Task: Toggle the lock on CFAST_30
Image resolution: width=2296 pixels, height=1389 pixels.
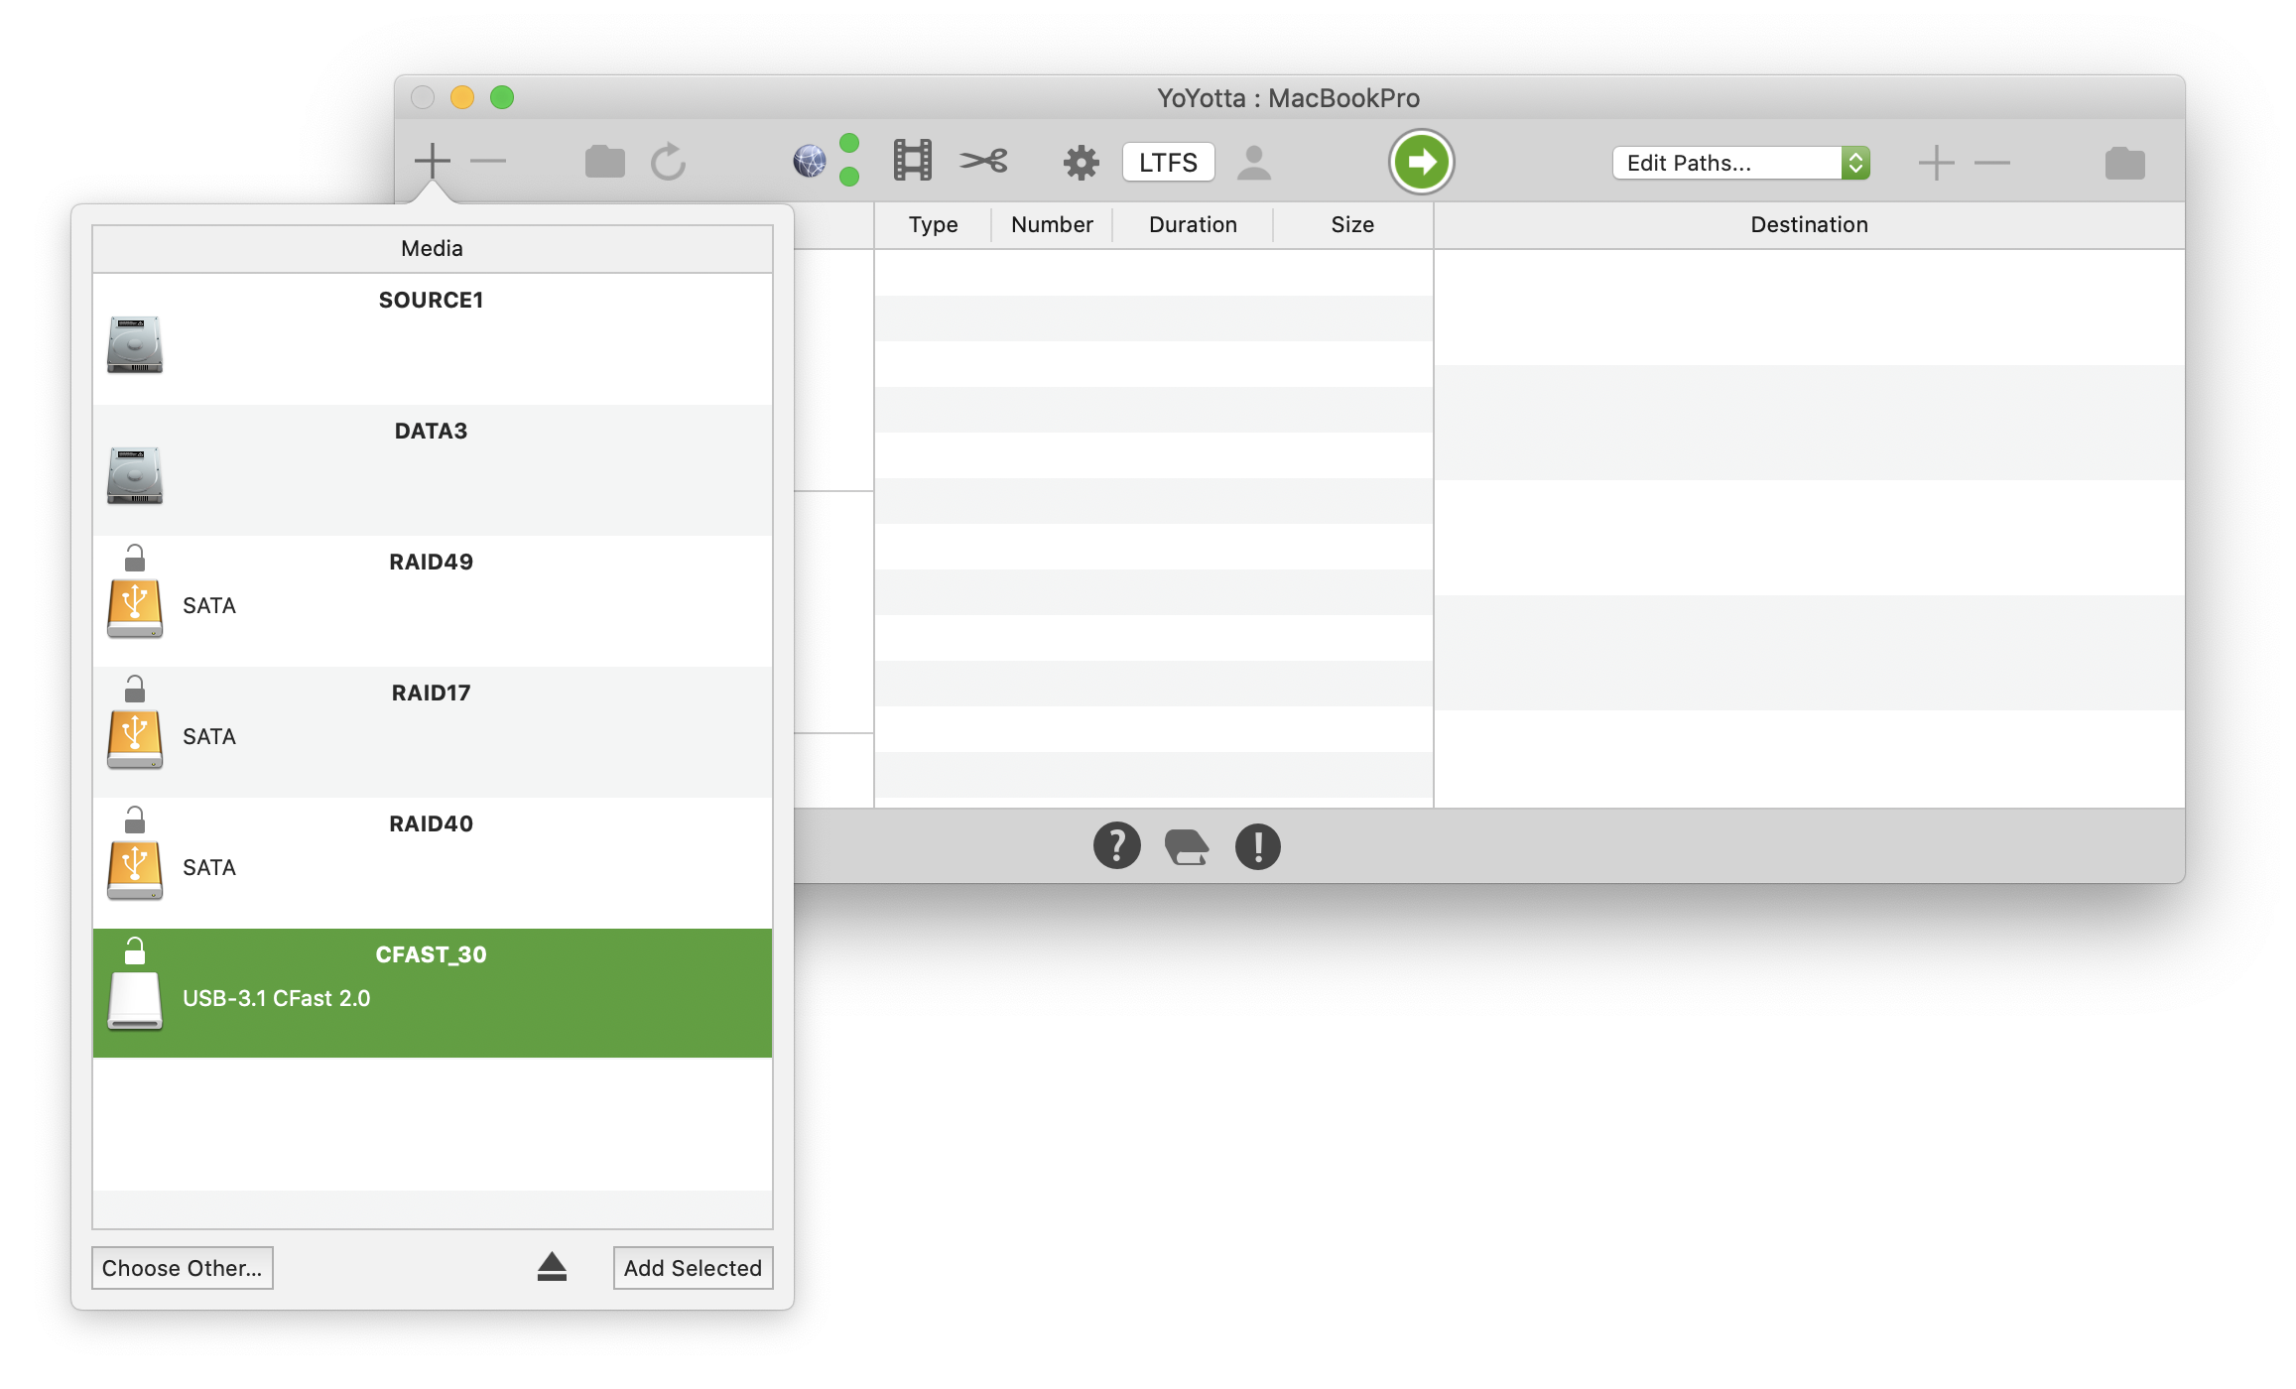Action: coord(135,951)
